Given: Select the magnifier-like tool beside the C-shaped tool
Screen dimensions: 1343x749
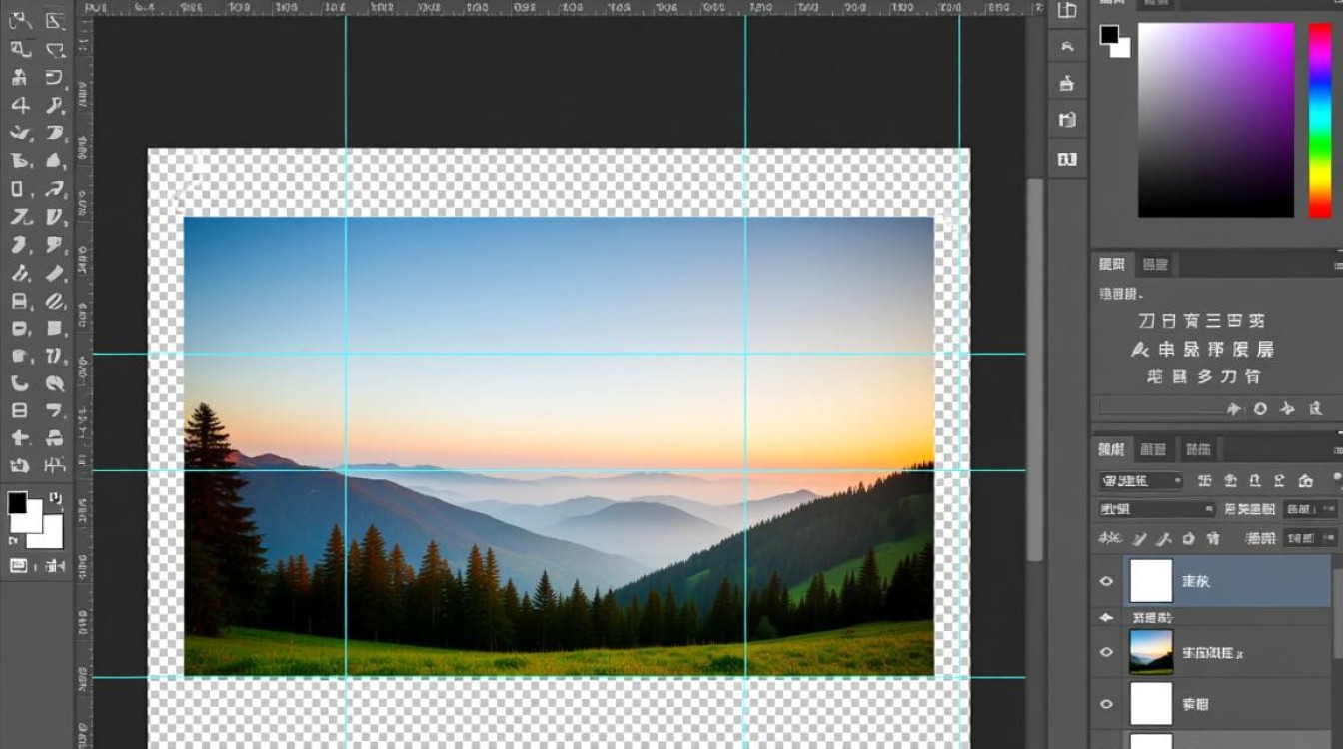Looking at the screenshot, I should tap(55, 382).
